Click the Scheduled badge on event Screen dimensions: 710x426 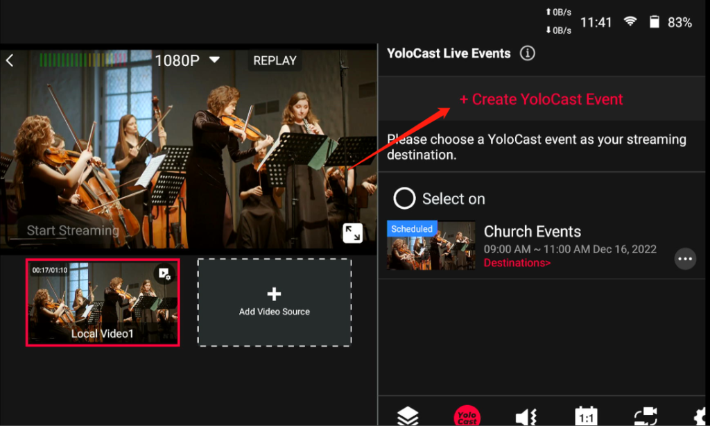coord(412,228)
